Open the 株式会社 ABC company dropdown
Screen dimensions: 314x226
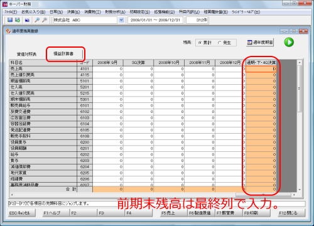tap(121, 20)
